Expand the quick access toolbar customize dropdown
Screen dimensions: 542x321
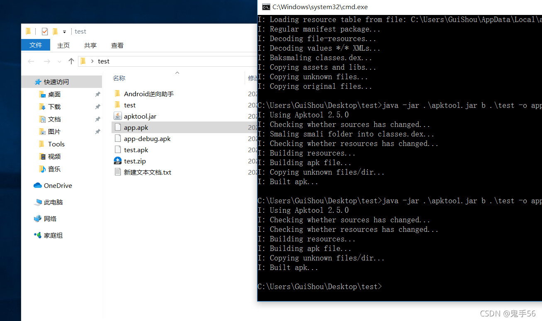(x=64, y=32)
